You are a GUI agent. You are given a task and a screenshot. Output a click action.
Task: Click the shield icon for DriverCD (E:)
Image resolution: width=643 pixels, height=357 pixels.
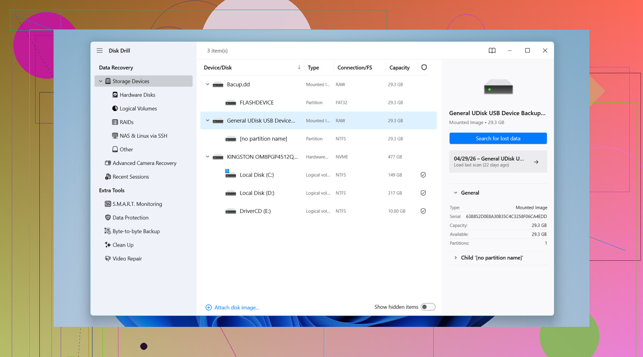point(423,211)
